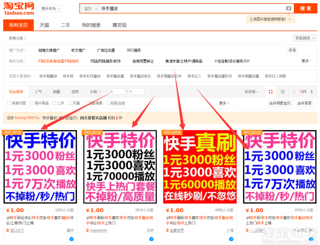Open the 发货地 location dropdown
This screenshot has height=245, width=320.
(251, 91)
